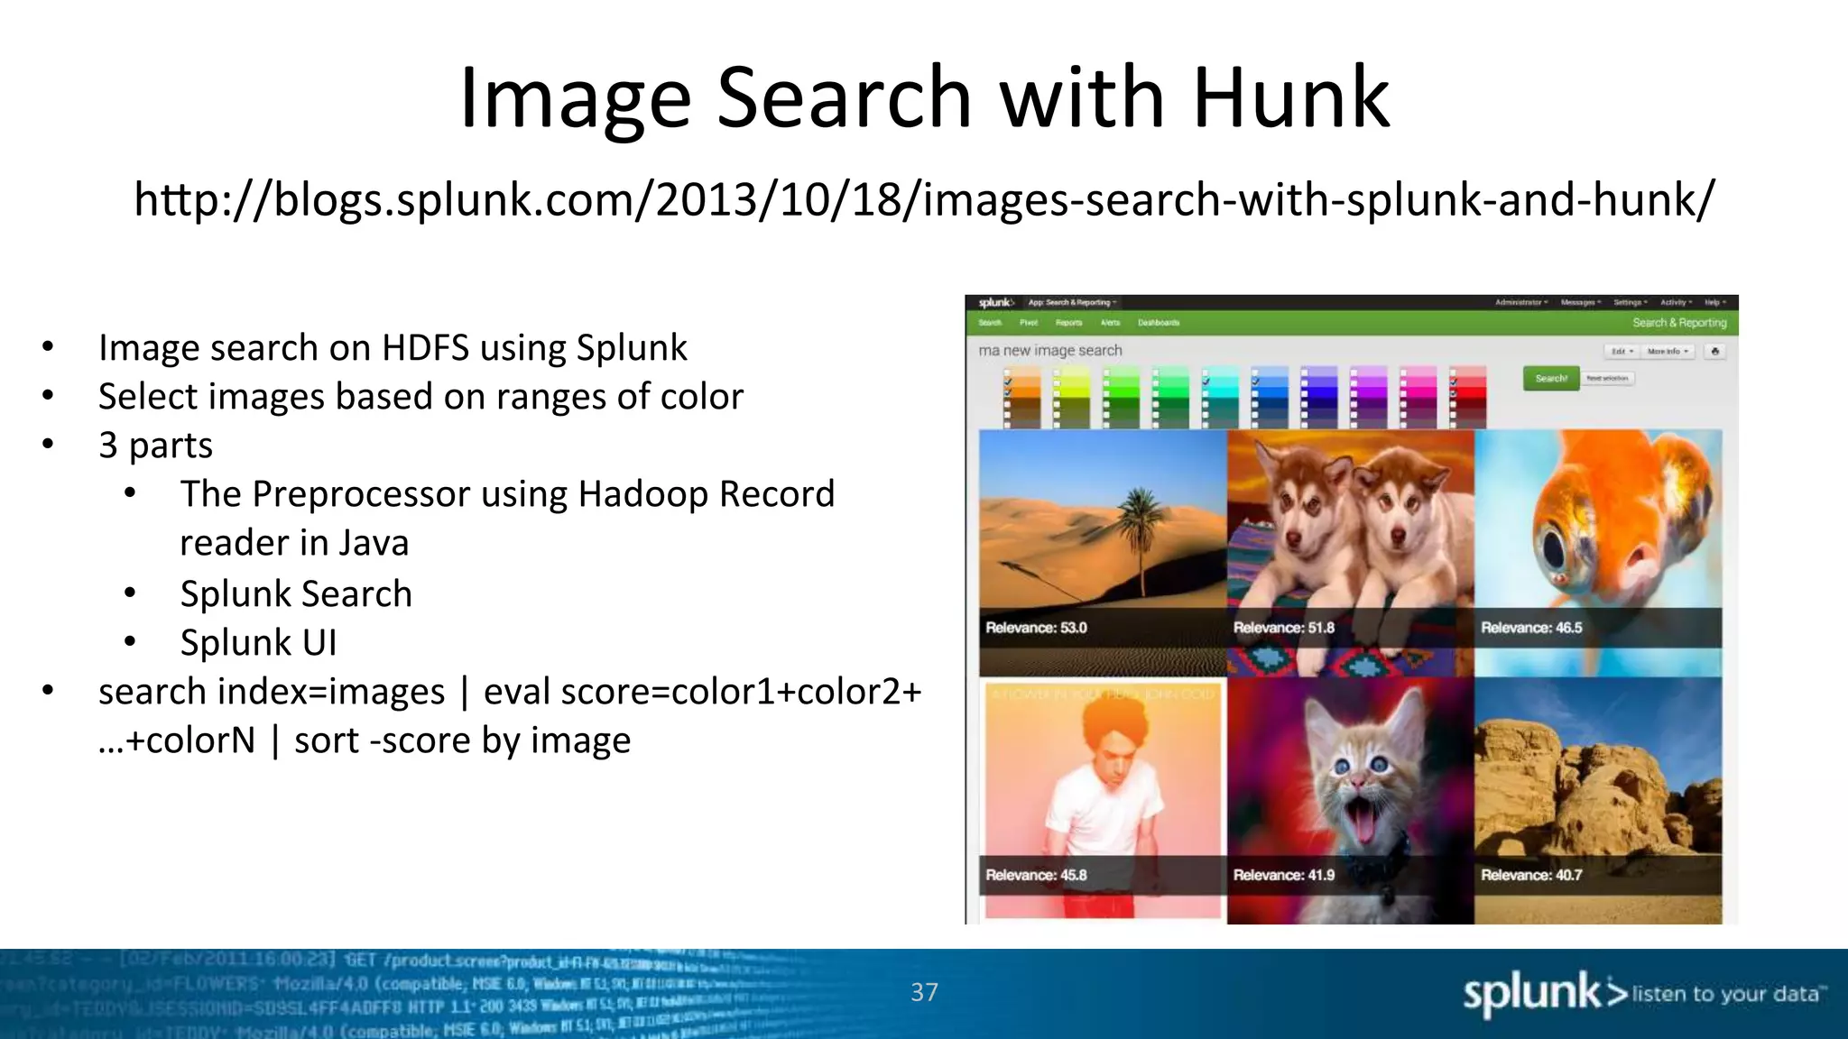Open the App: Search & Reporting dropdown
This screenshot has height=1039, width=1848.
1072,303
